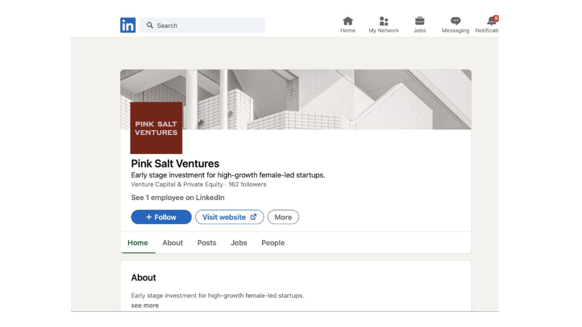Open Messaging from the top navigation
Image resolution: width=582 pixels, height=327 pixels.
[x=455, y=25]
